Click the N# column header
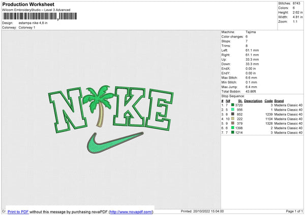Image resolution: width=305 pixels, height=215 pixels. 228,101
